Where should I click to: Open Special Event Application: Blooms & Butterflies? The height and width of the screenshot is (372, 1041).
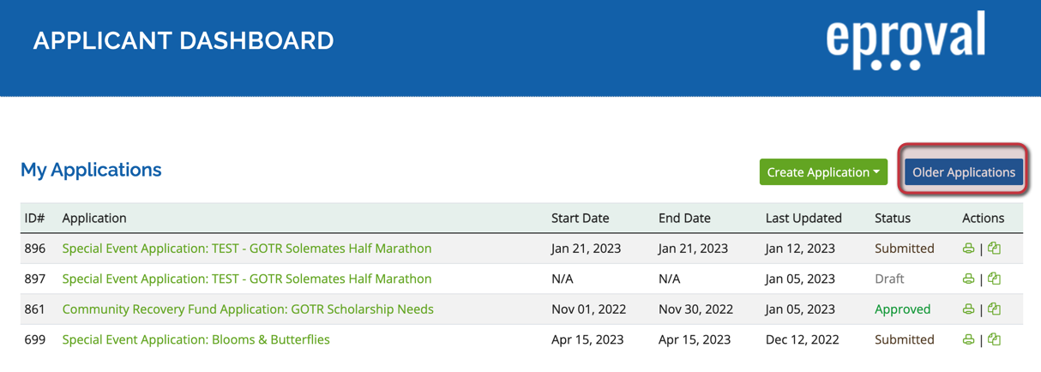pos(196,339)
